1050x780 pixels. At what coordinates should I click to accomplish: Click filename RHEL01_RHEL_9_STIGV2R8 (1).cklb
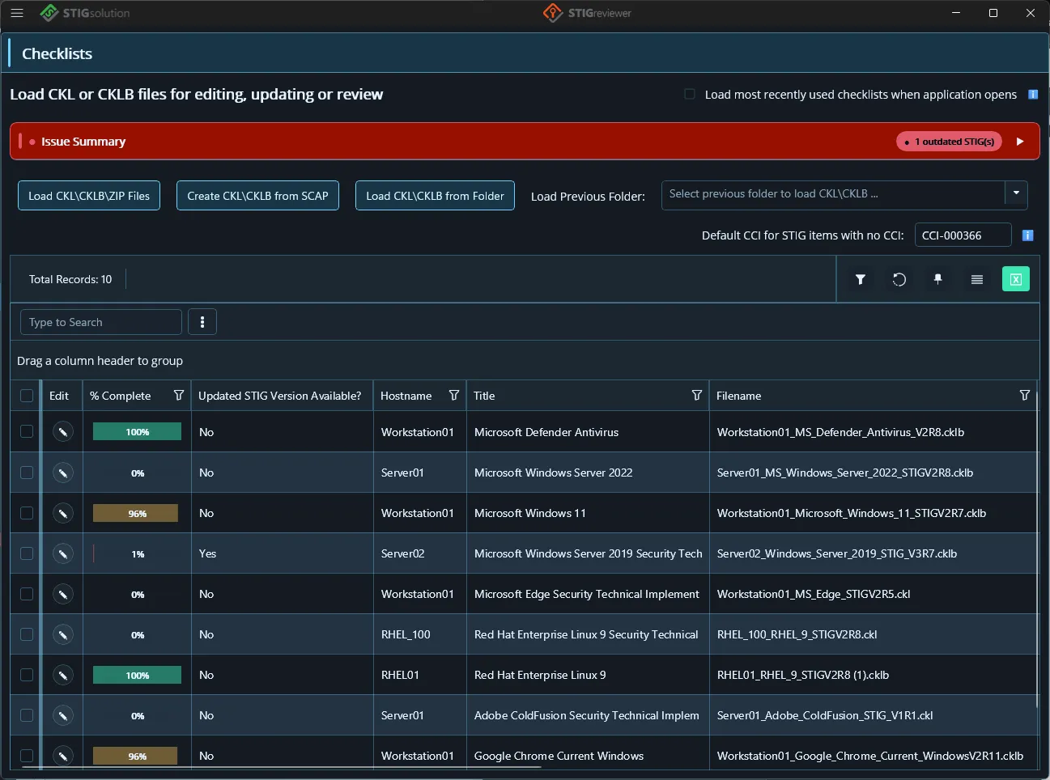[x=803, y=675]
